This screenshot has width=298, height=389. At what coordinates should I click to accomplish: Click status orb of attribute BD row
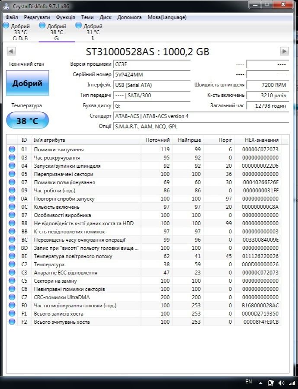12,248
